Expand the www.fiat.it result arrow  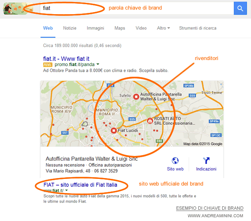tap(67, 190)
